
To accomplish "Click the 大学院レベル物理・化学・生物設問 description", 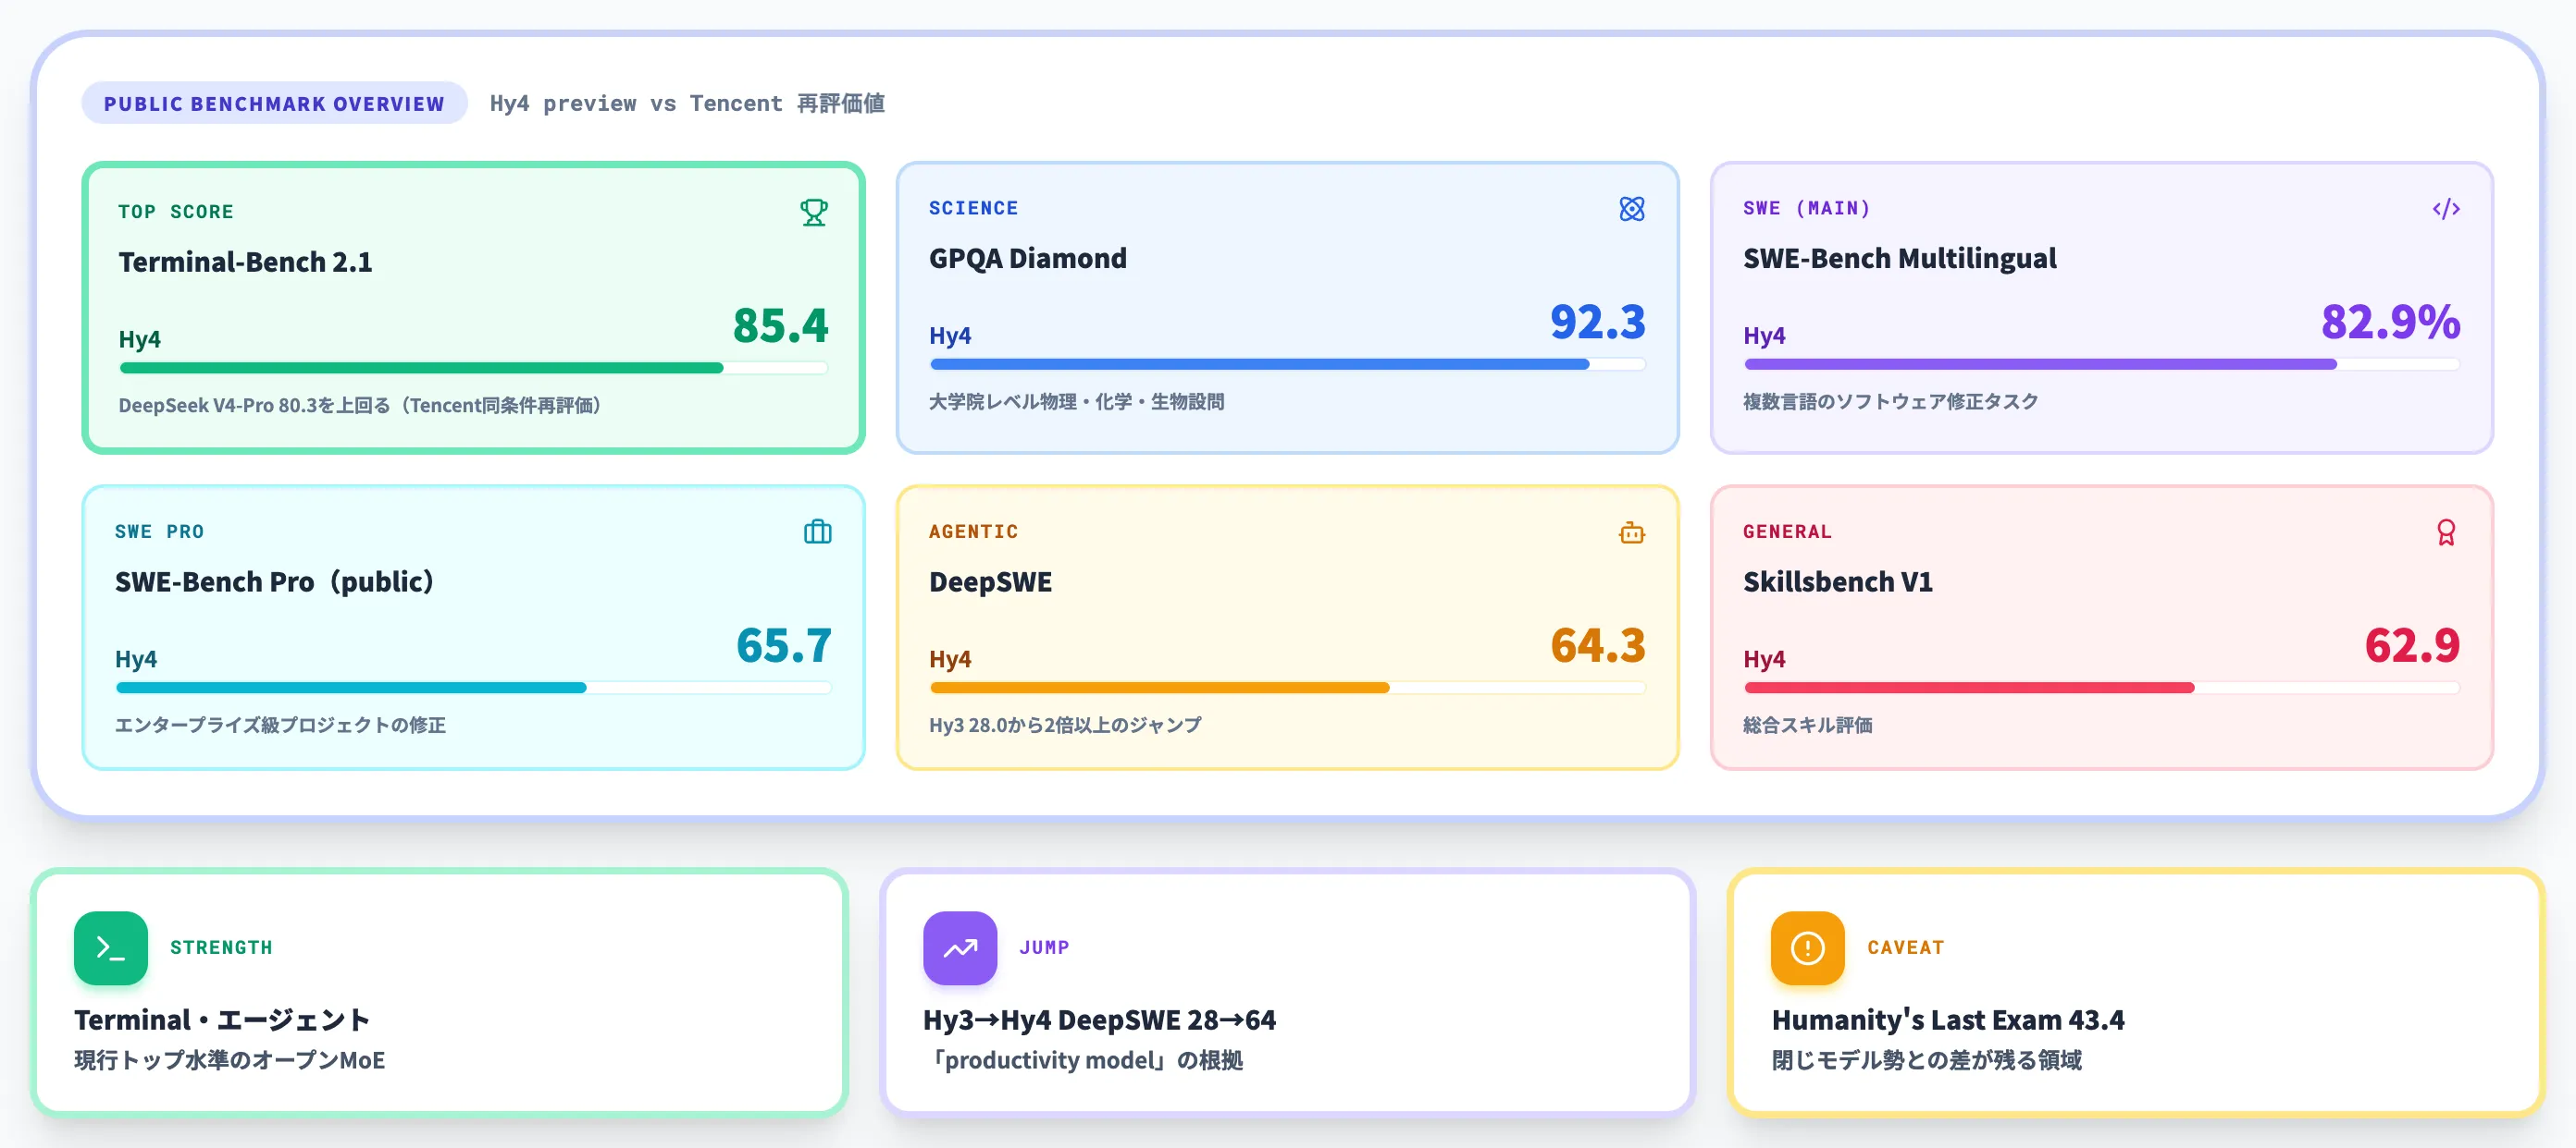I will click(x=1077, y=400).
